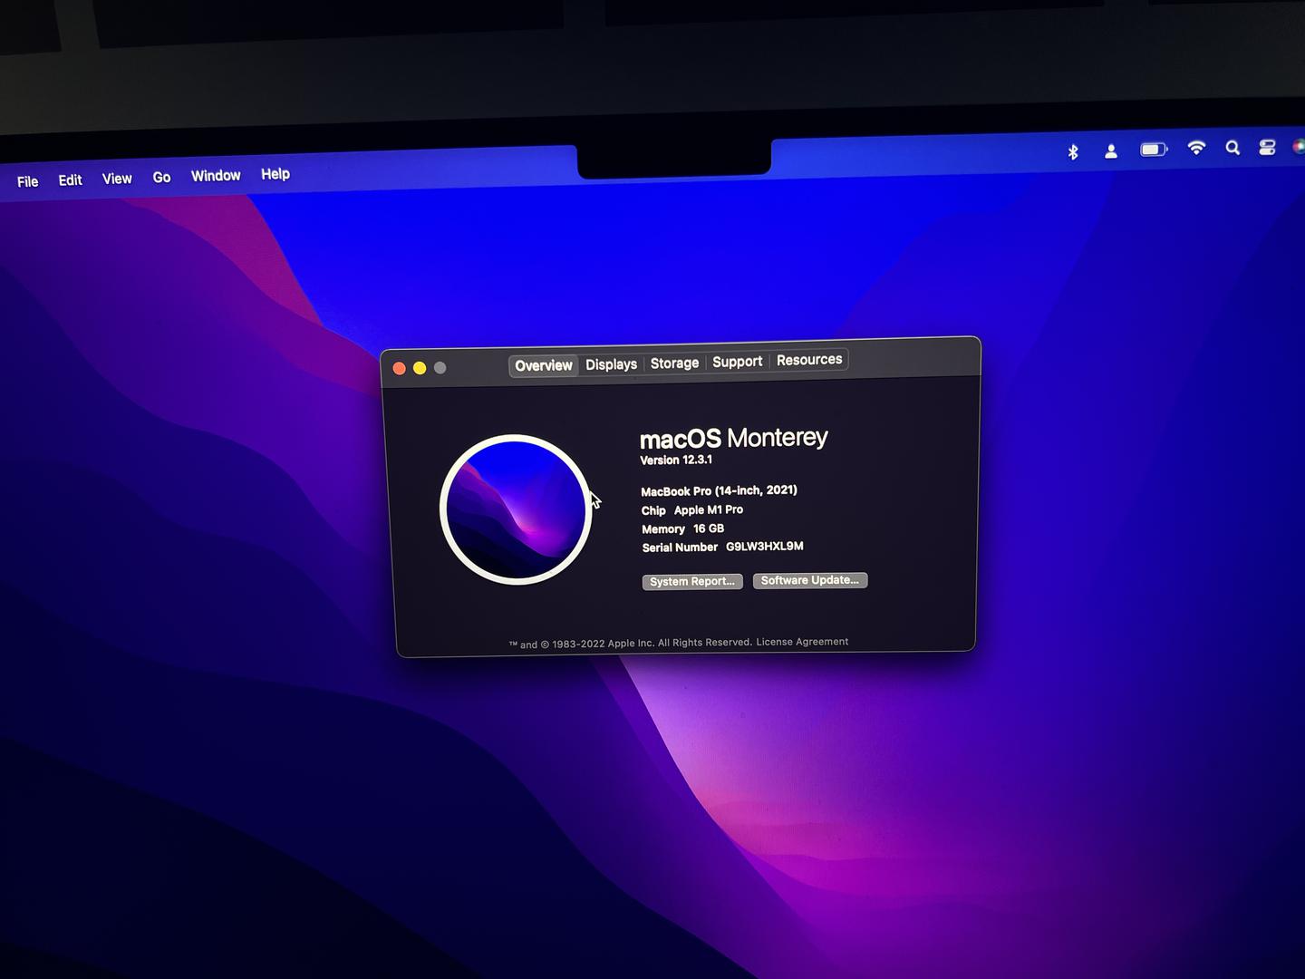Click the Software Update... button
Image resolution: width=1305 pixels, height=979 pixels.
pos(810,580)
